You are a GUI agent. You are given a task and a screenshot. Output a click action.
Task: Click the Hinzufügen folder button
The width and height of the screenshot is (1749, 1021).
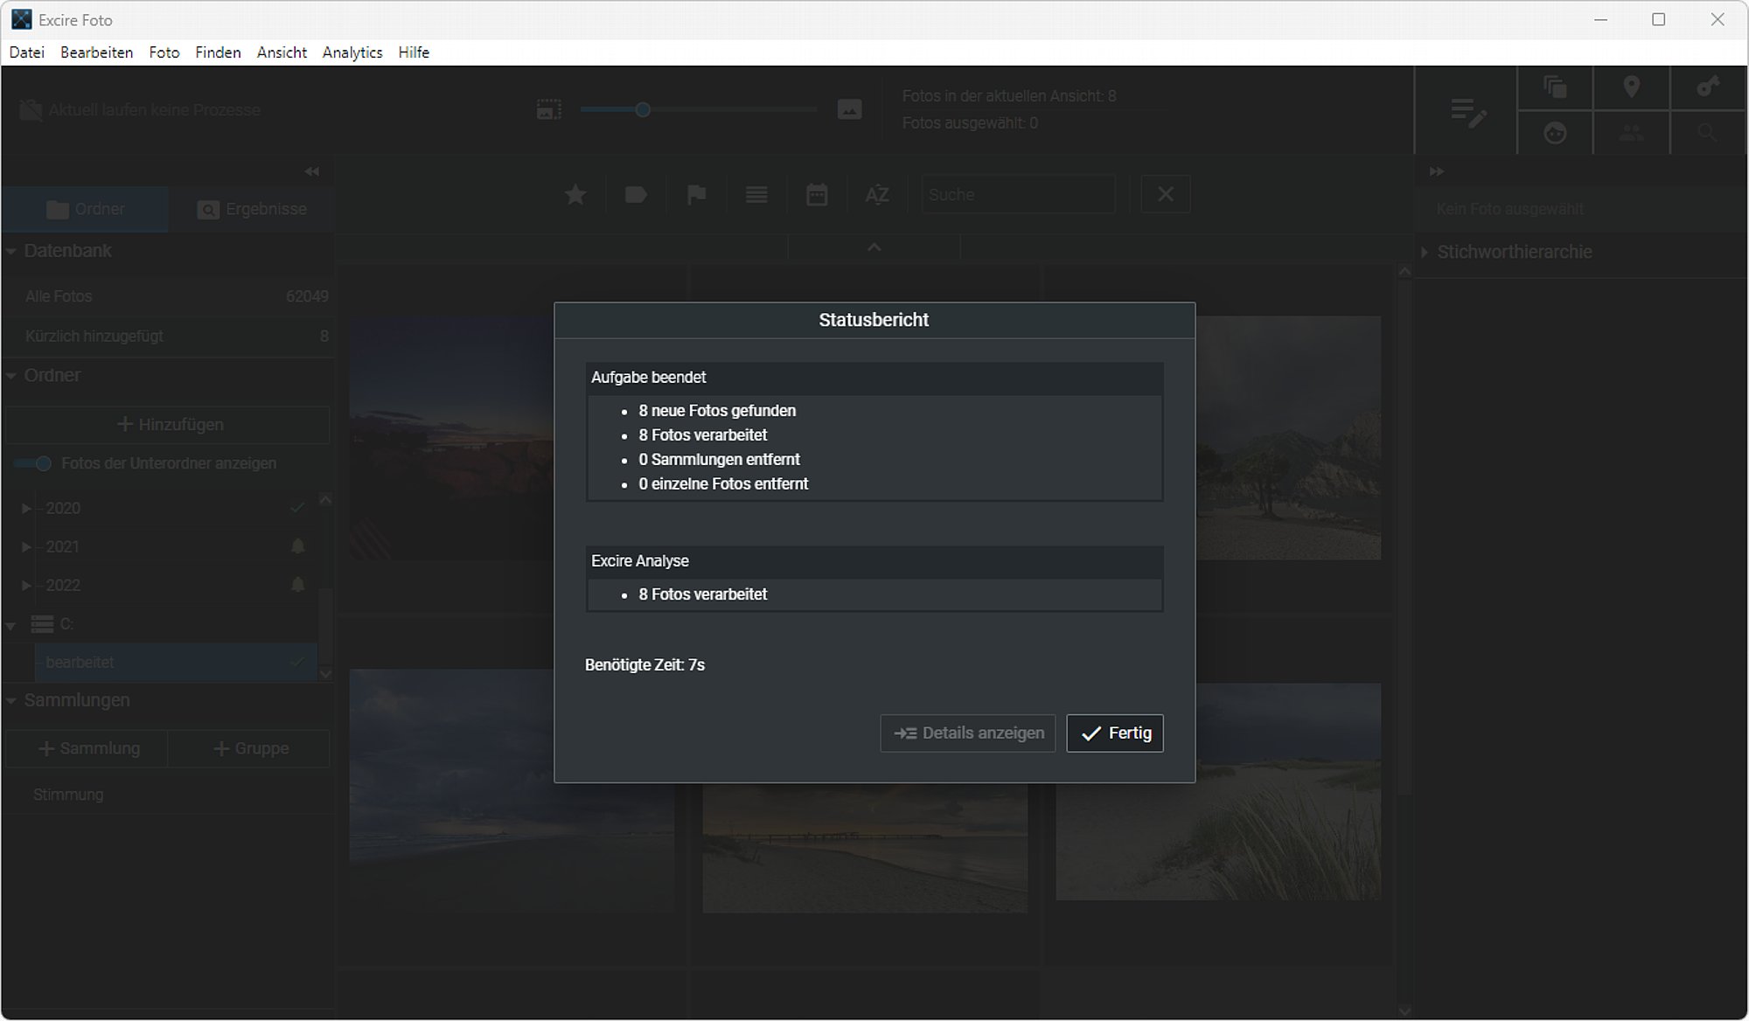[x=168, y=424]
